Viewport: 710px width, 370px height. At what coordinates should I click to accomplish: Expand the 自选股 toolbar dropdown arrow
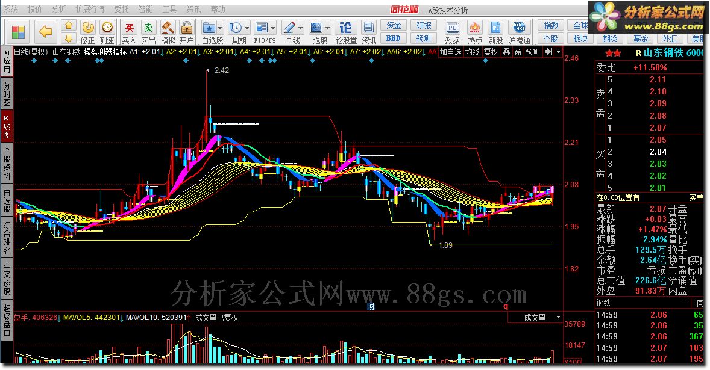pos(221,28)
